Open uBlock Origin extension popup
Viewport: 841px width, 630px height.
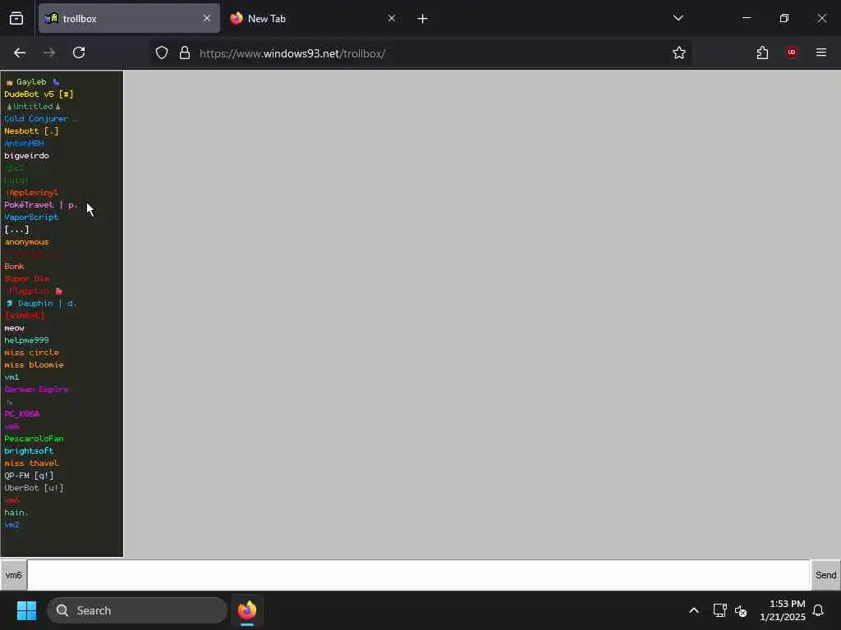click(x=791, y=52)
